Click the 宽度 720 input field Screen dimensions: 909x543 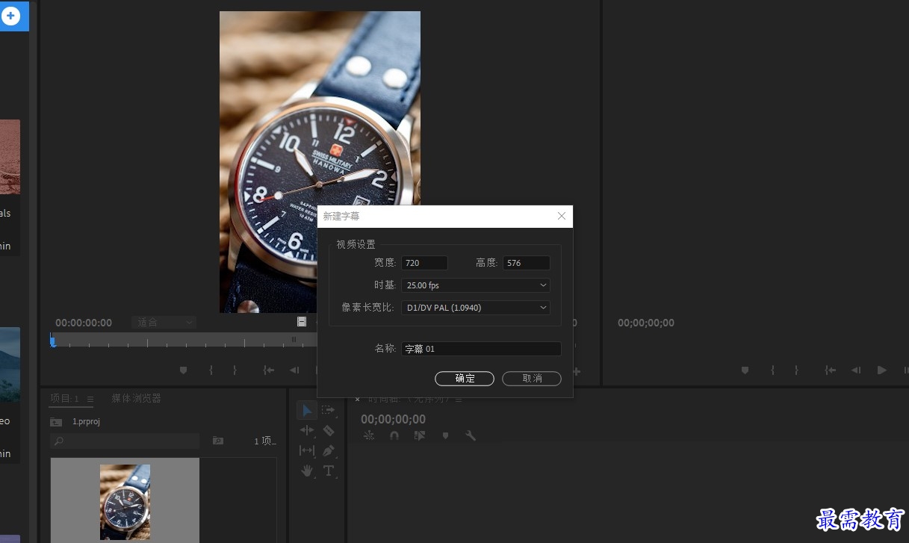pos(425,263)
